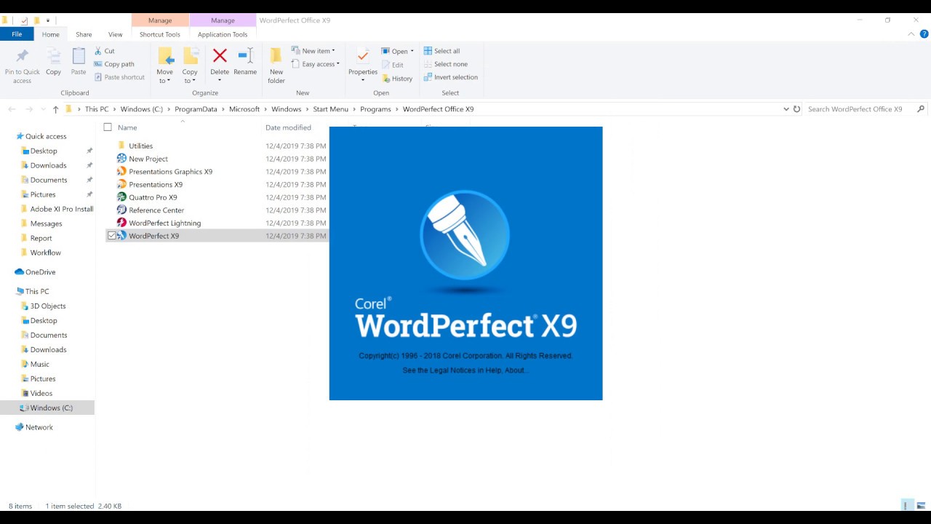This screenshot has width=931, height=524.
Task: Go to Programs in the breadcrumb
Action: [x=375, y=109]
